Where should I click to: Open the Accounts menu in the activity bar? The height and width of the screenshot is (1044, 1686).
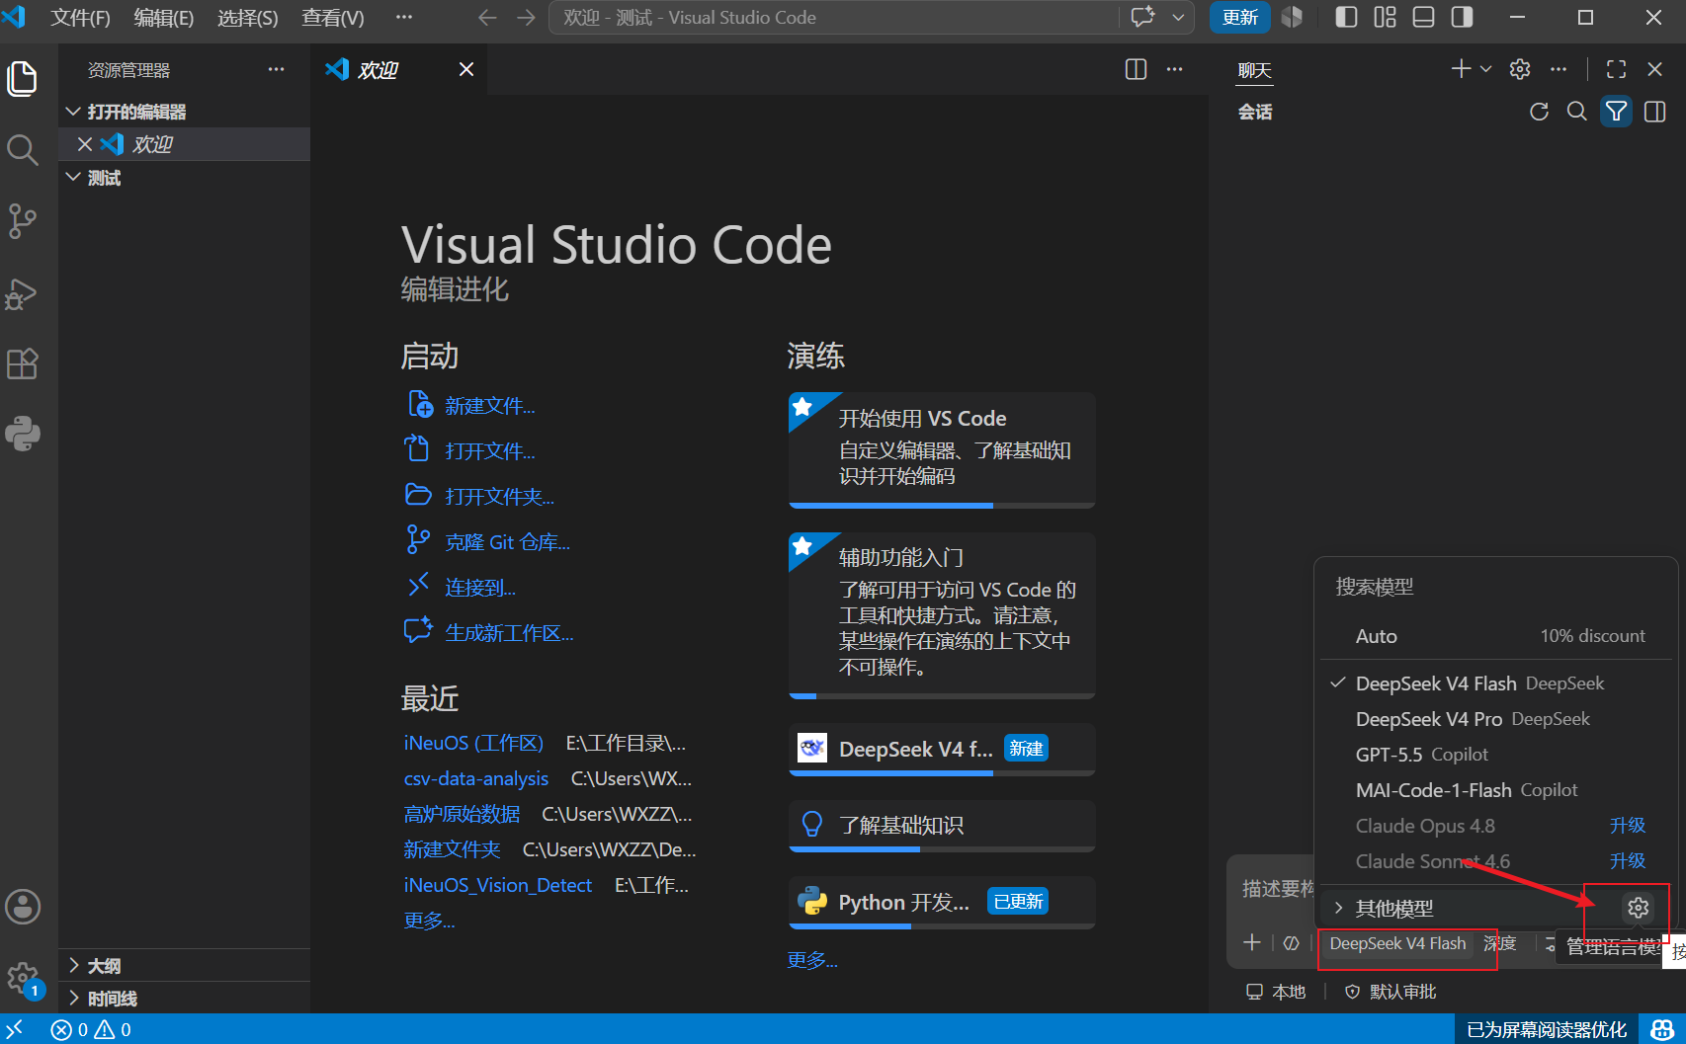point(23,907)
